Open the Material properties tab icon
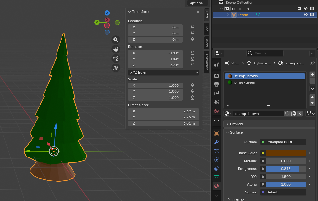This screenshot has height=201, width=318. tap(216, 186)
